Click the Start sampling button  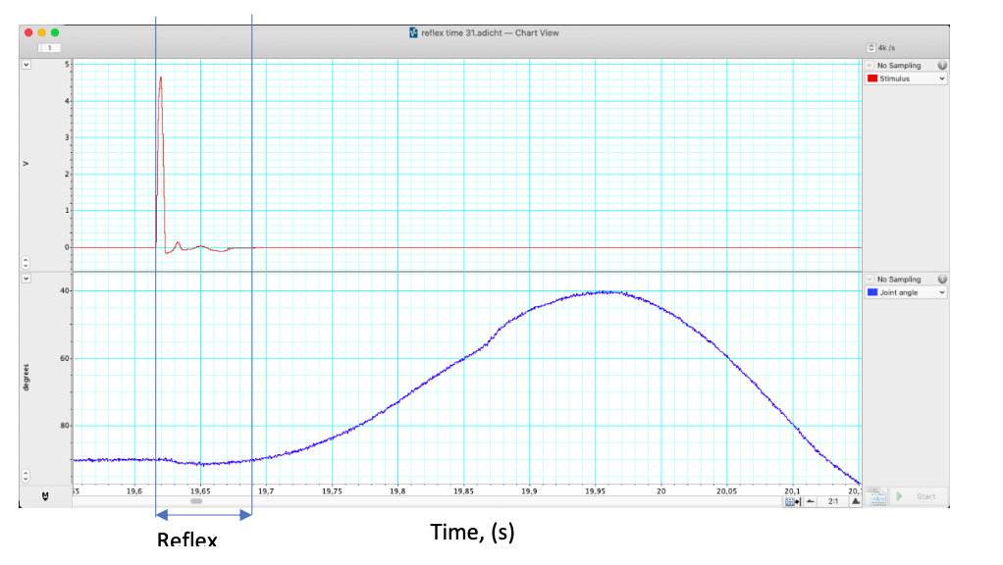(x=919, y=496)
